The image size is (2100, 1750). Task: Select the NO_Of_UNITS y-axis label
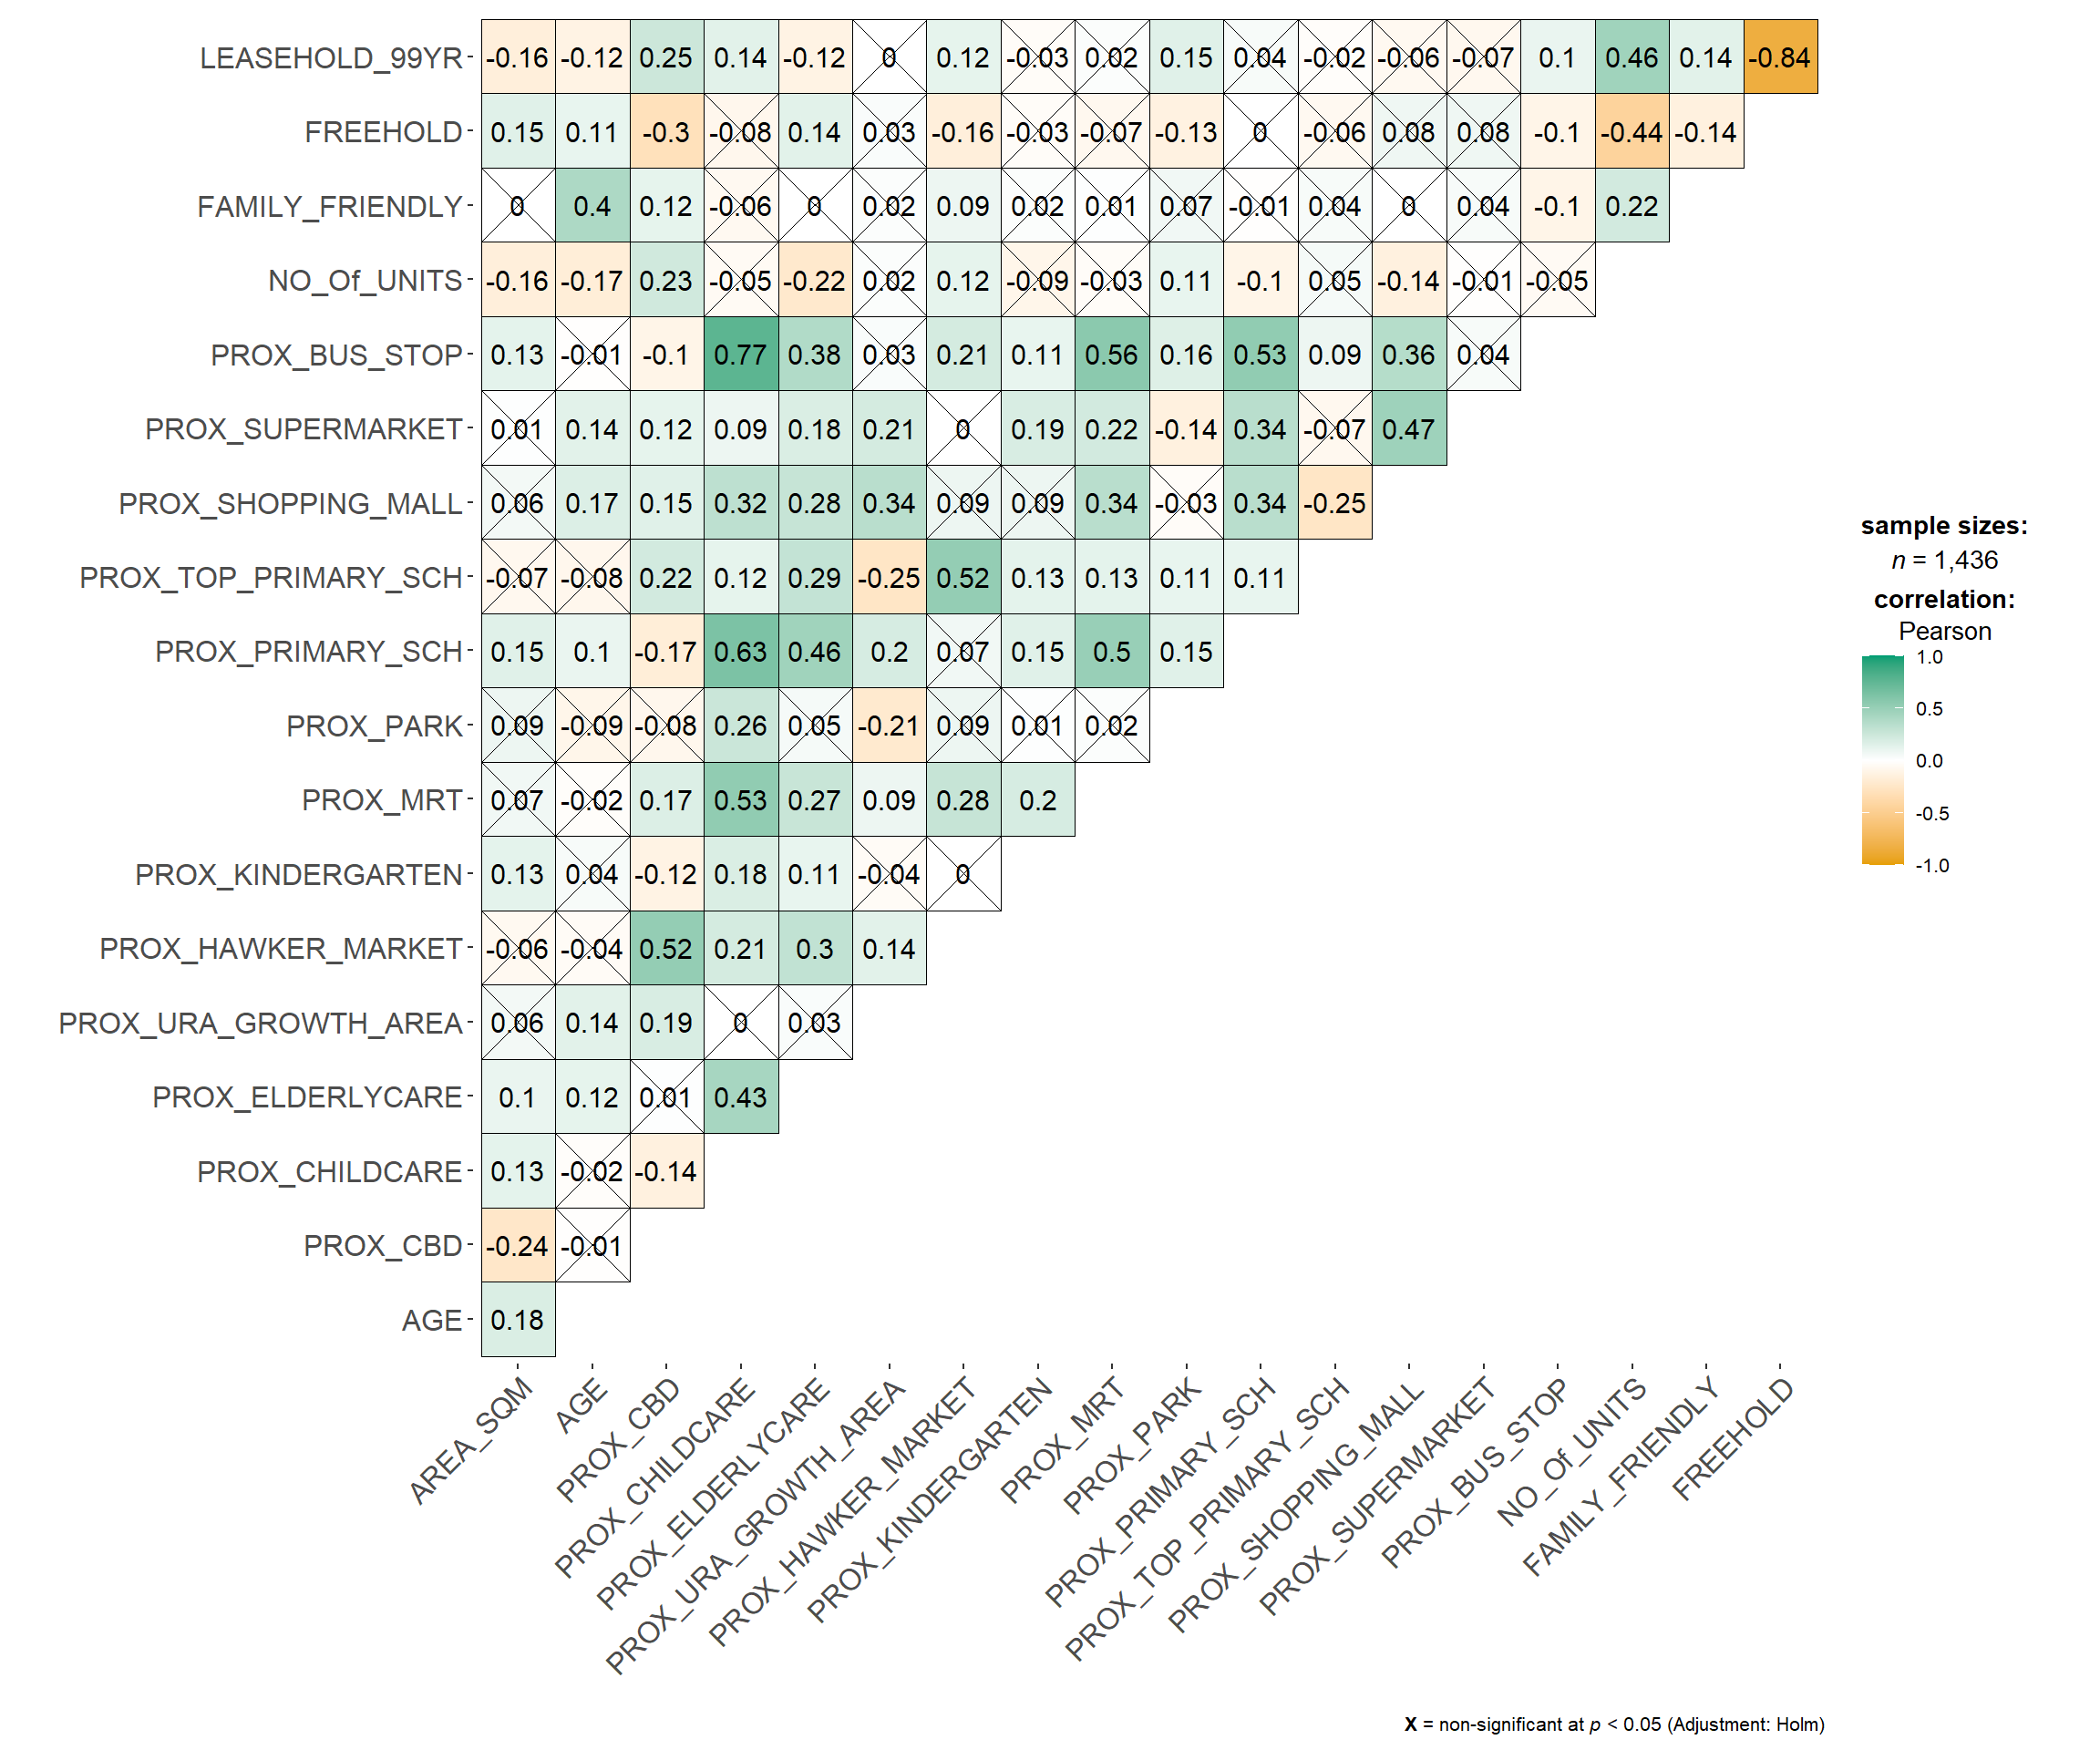coord(365,281)
